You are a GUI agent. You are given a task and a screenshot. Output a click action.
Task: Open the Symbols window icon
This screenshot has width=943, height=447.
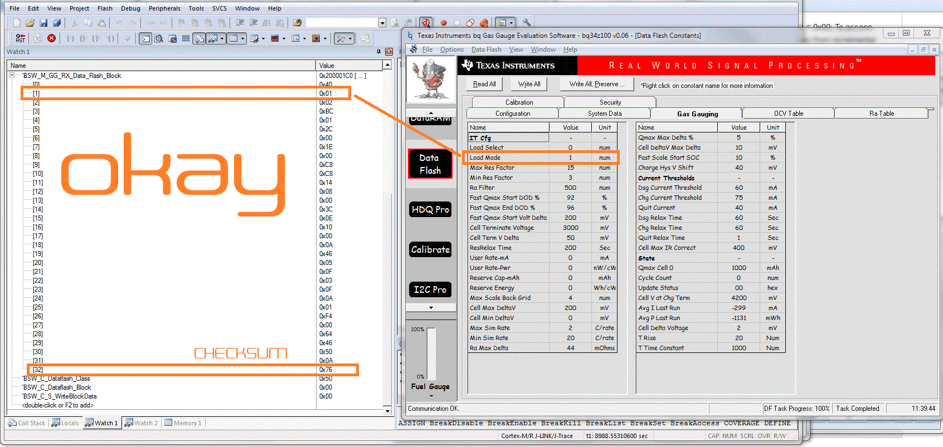point(172,38)
